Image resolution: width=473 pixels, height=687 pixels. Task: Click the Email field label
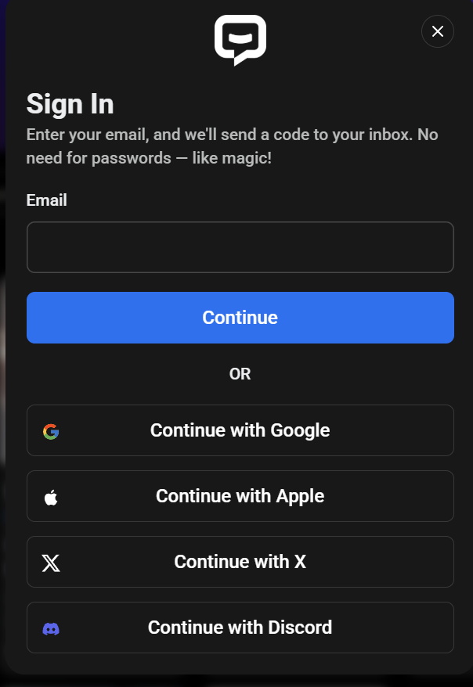46,200
